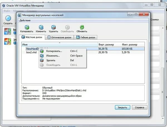Switch to the Оптические диски tab
The image size is (167, 127).
[60, 38]
